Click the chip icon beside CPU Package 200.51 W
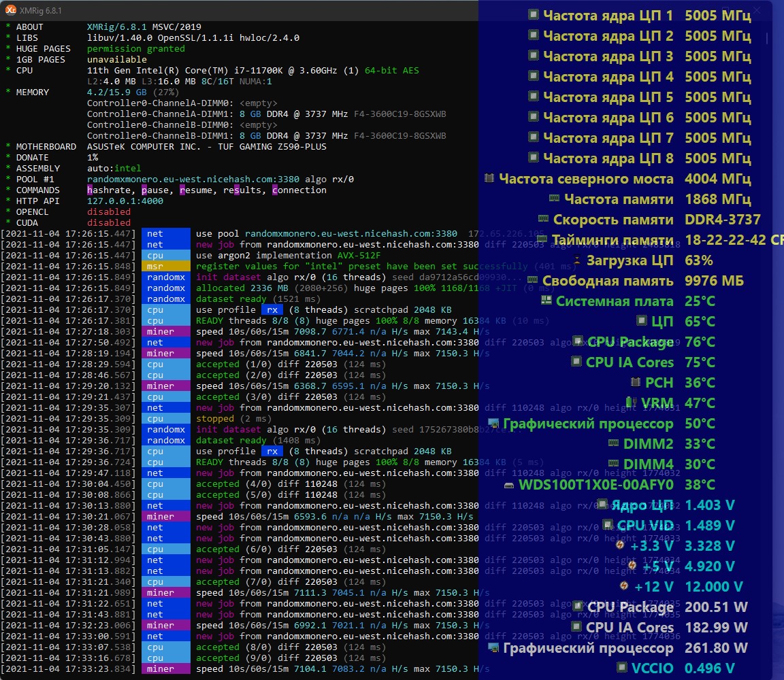 point(578,606)
